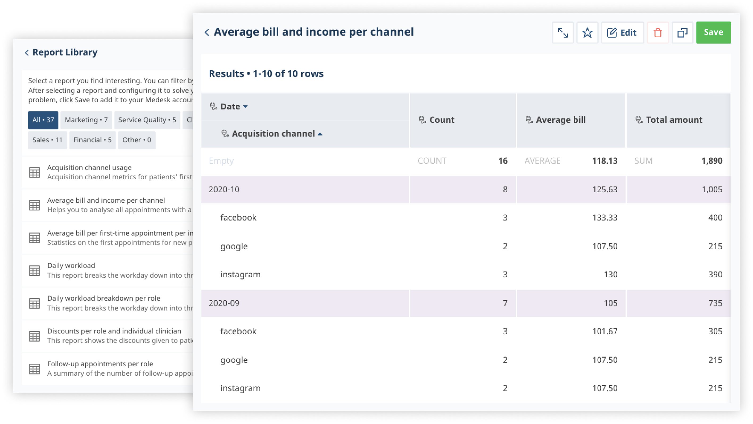Toggle the Financial 5 category filter
753x424 pixels.
click(92, 139)
